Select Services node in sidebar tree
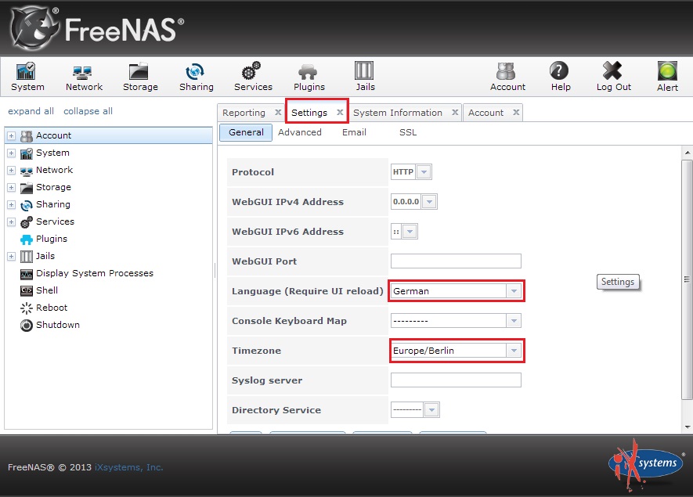The height and width of the screenshot is (497, 693). (x=56, y=221)
